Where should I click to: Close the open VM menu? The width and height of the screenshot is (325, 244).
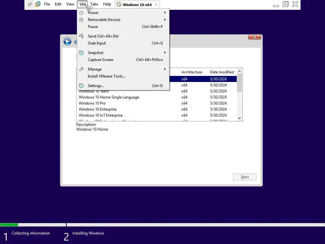tap(82, 4)
